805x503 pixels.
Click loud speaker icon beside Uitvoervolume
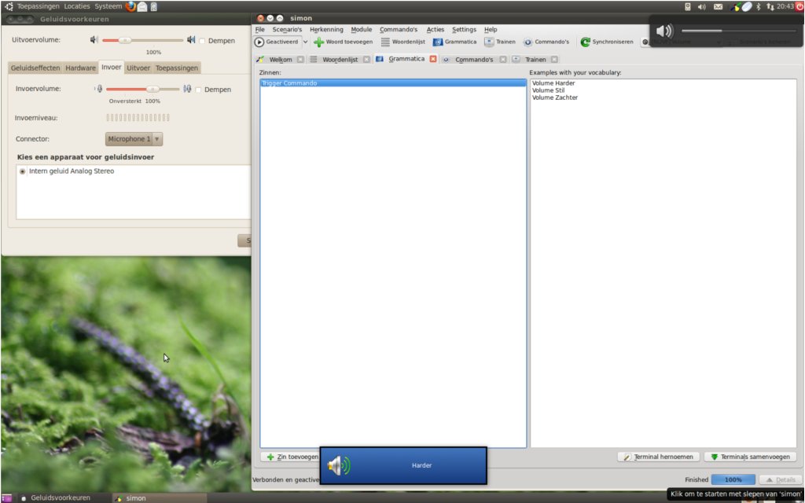pos(191,39)
